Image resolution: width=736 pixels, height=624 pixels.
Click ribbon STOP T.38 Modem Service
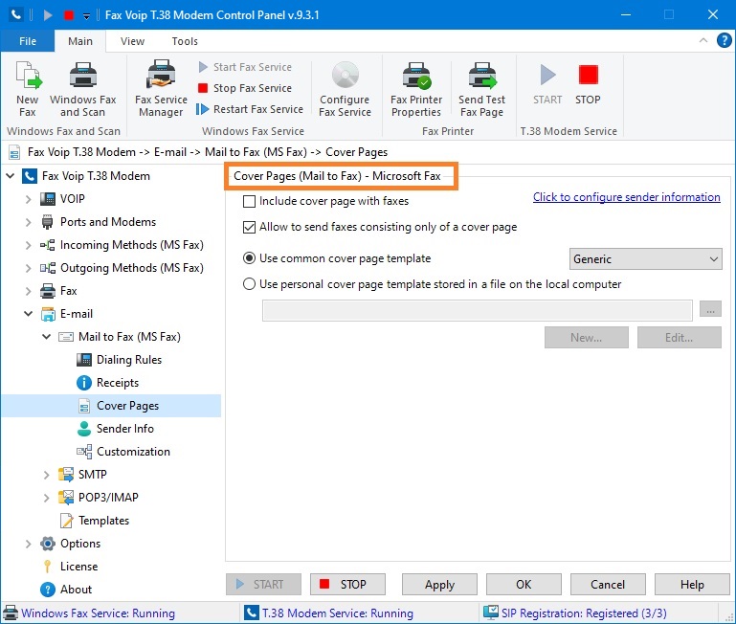[588, 84]
